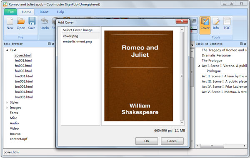This screenshot has width=250, height=158.
Task: Close the Book Browser panel
Action: (53, 44)
